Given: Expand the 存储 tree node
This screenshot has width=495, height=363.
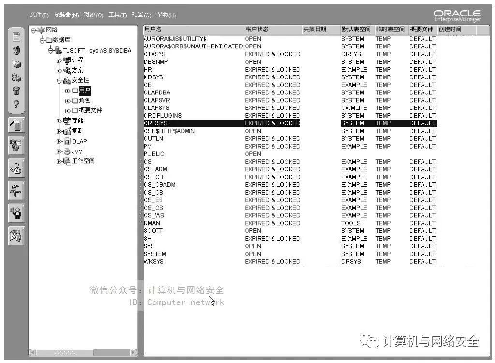Looking at the screenshot, I should pyautogui.click(x=58, y=121).
